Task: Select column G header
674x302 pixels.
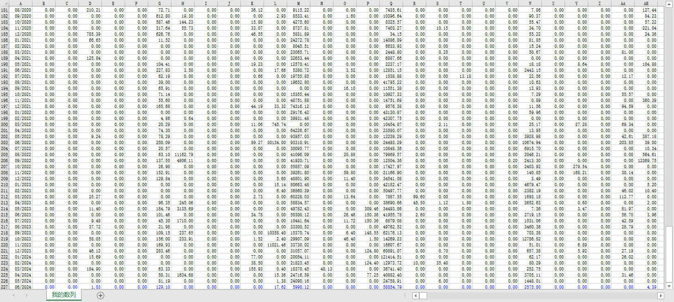Action: click(160, 3)
